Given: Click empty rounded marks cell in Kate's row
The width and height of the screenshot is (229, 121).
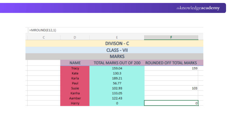Looking at the screenshot, I should click(x=171, y=73).
